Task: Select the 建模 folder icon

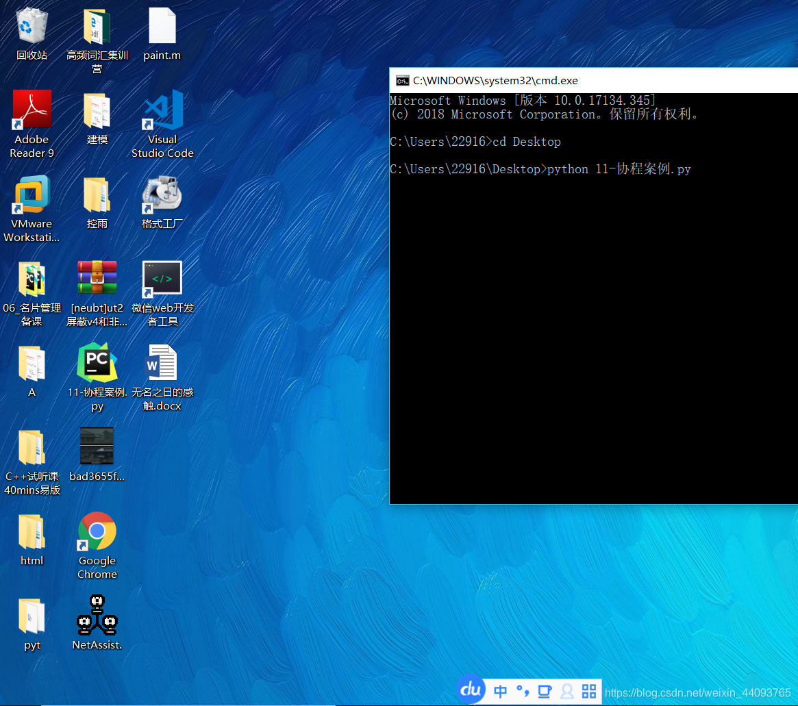Action: [97, 111]
